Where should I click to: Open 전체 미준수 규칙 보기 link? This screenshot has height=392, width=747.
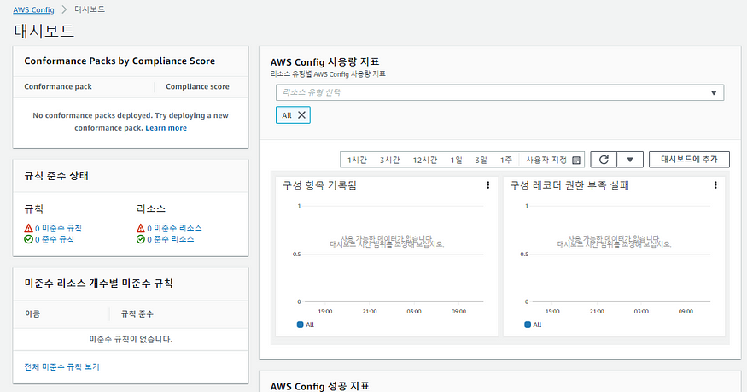(62, 366)
